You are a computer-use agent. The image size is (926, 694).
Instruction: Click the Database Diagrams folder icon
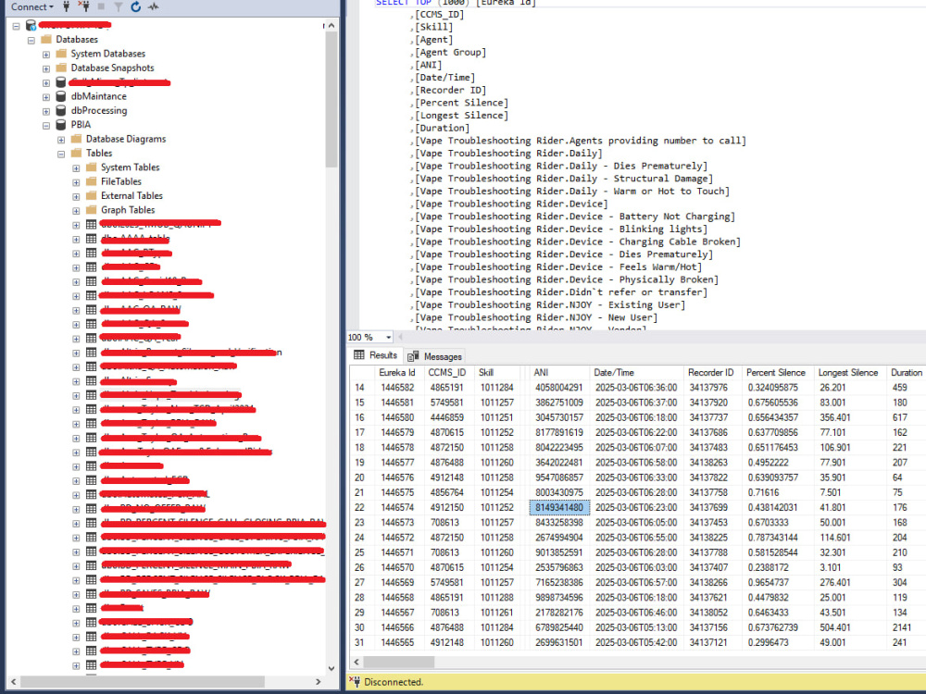click(76, 139)
